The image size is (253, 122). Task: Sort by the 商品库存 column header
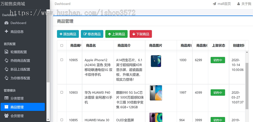point(185,45)
